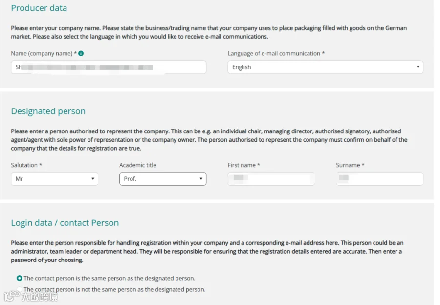440x305 pixels.
Task: Click the 'Login data / contact Person' heading
Action: (x=65, y=223)
